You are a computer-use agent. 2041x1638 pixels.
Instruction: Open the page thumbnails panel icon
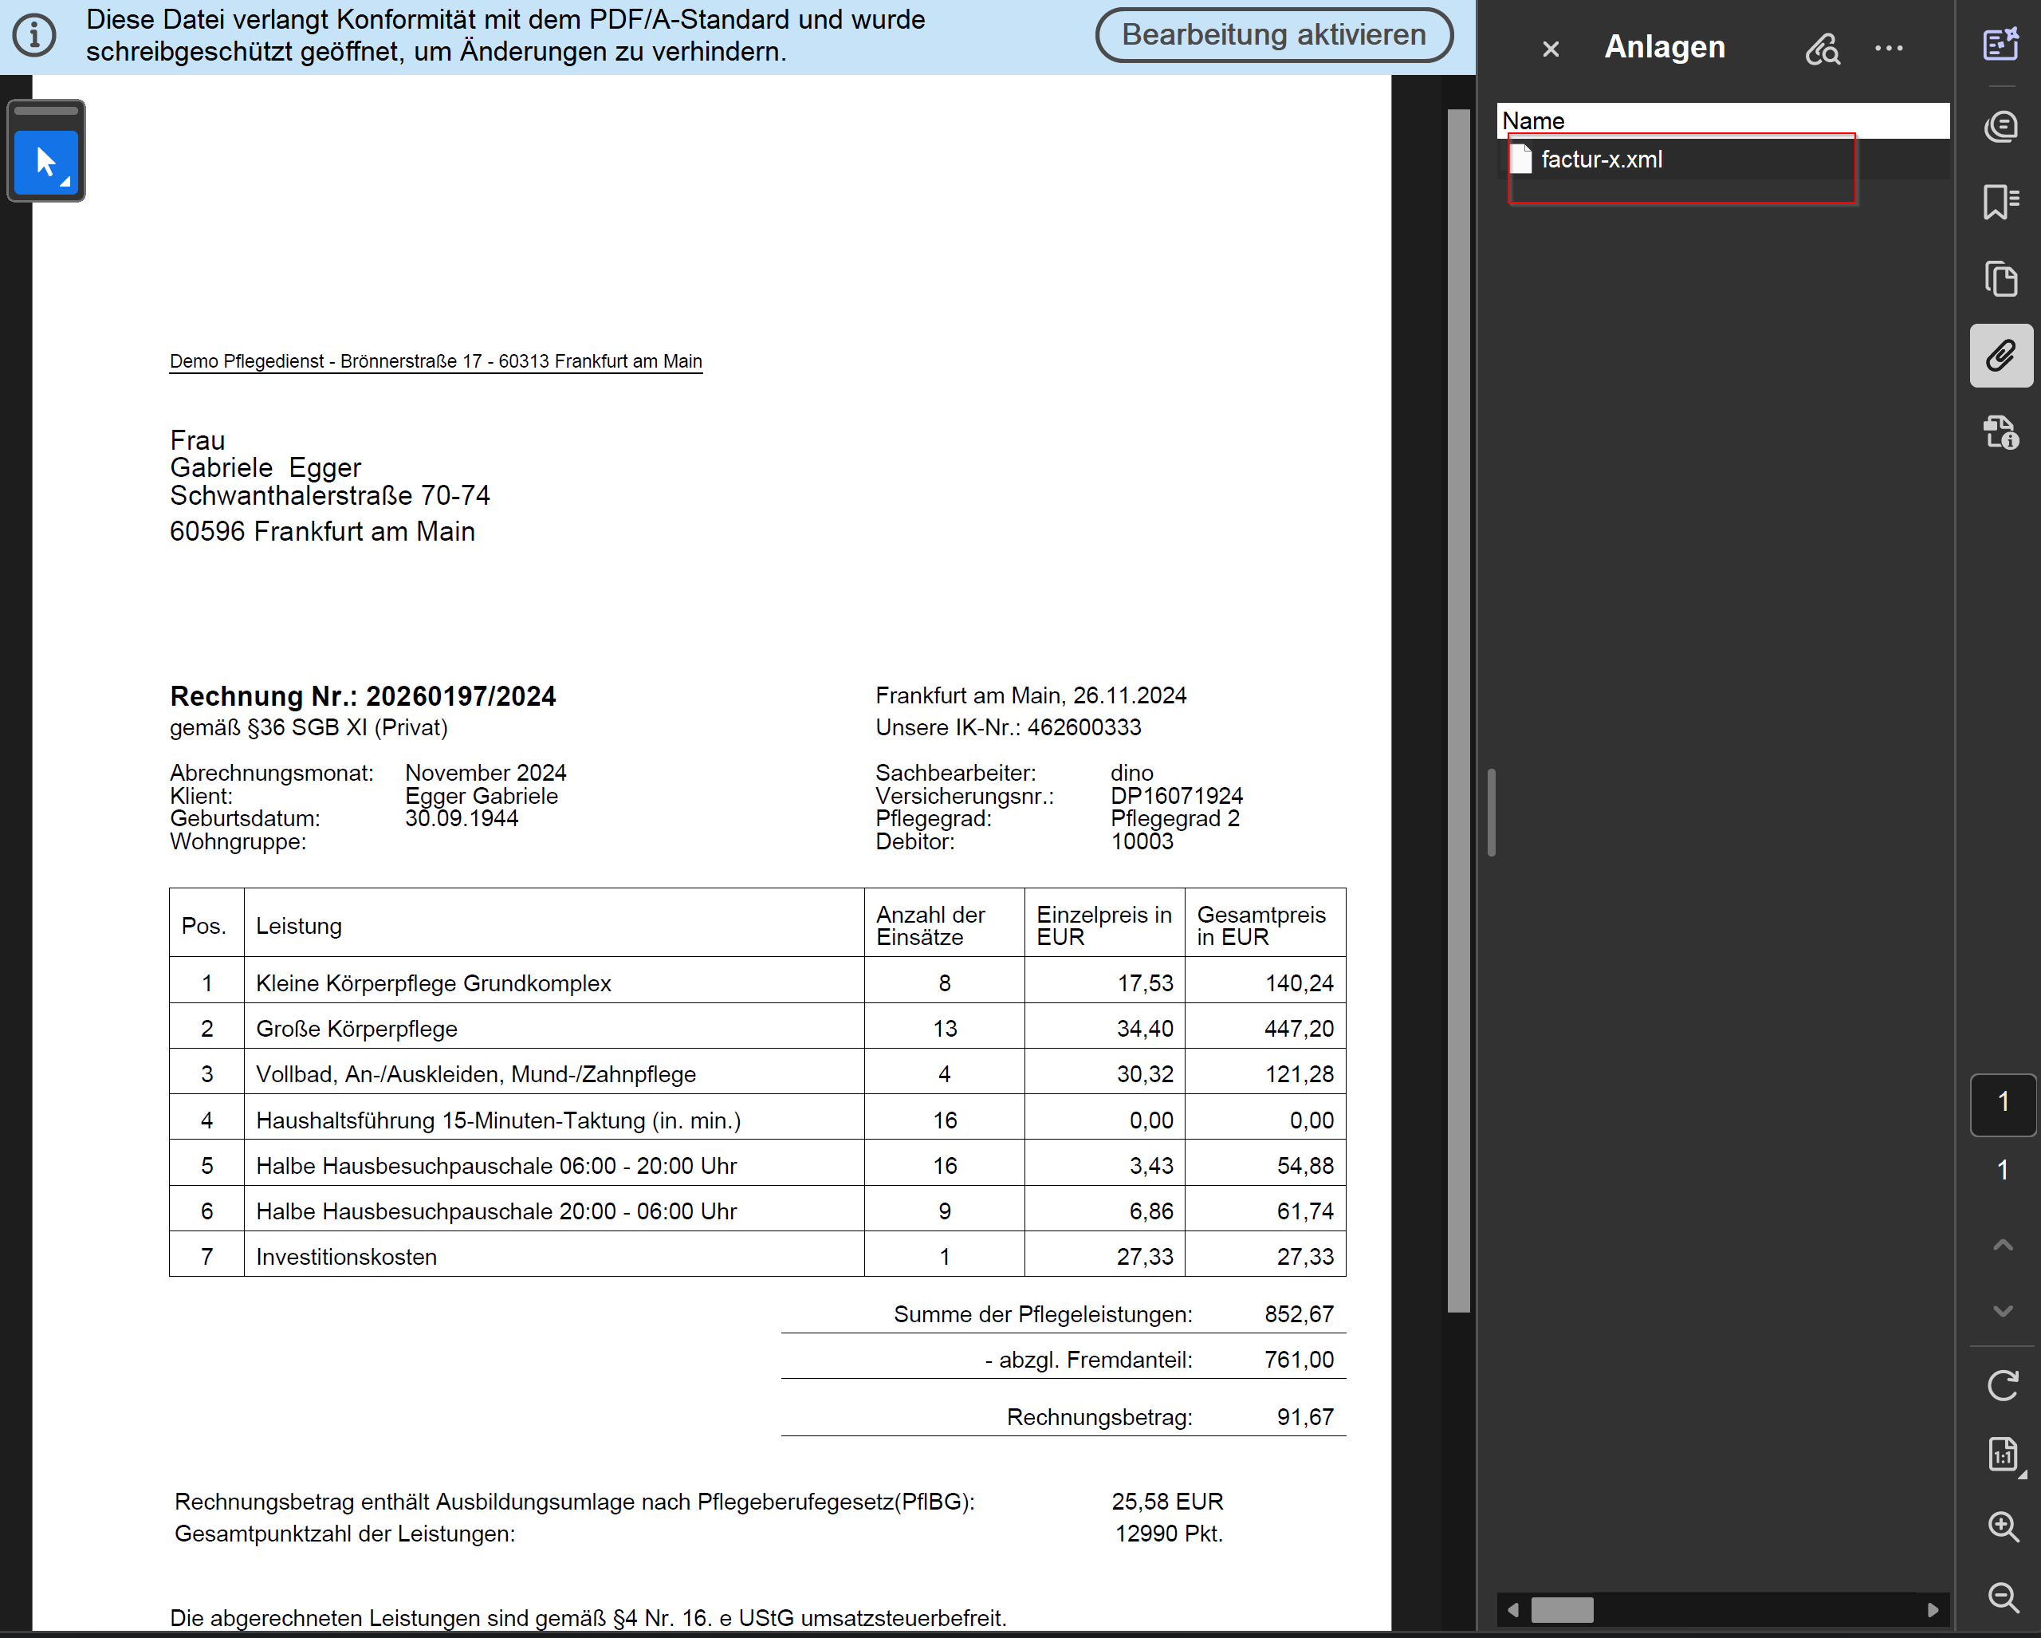(x=2000, y=278)
